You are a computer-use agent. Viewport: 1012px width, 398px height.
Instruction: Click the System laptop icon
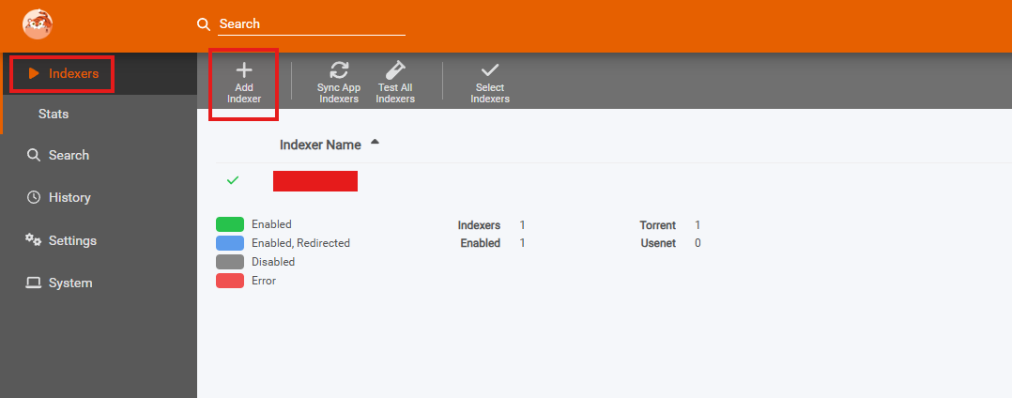tap(34, 283)
